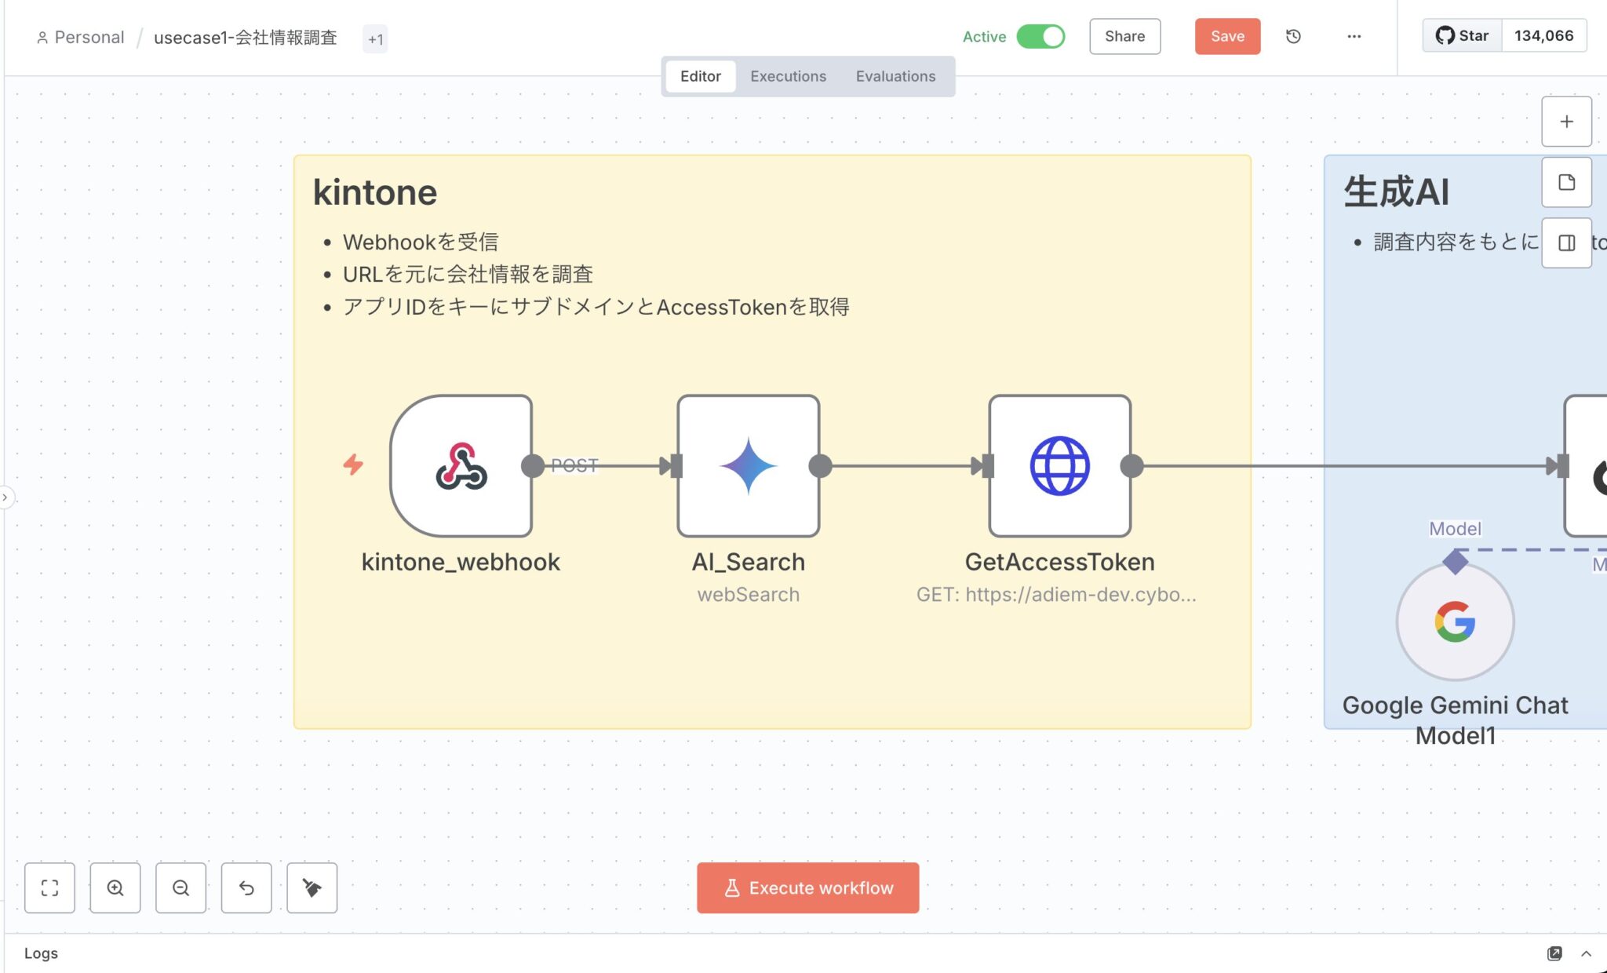Expand the left sidebar arrow
This screenshot has height=973, width=1607.
5,497
